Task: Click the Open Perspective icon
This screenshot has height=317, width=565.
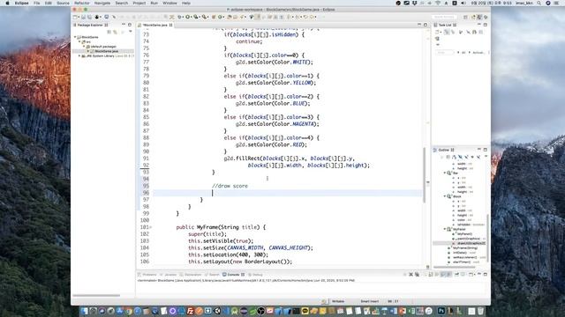Action: point(465,17)
